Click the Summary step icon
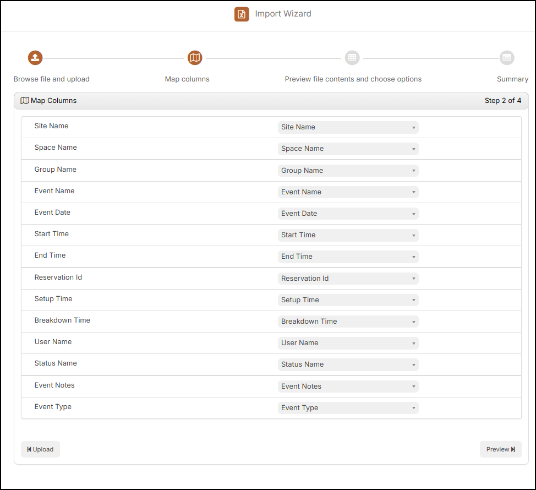Viewport: 536px width, 490px height. (x=507, y=58)
